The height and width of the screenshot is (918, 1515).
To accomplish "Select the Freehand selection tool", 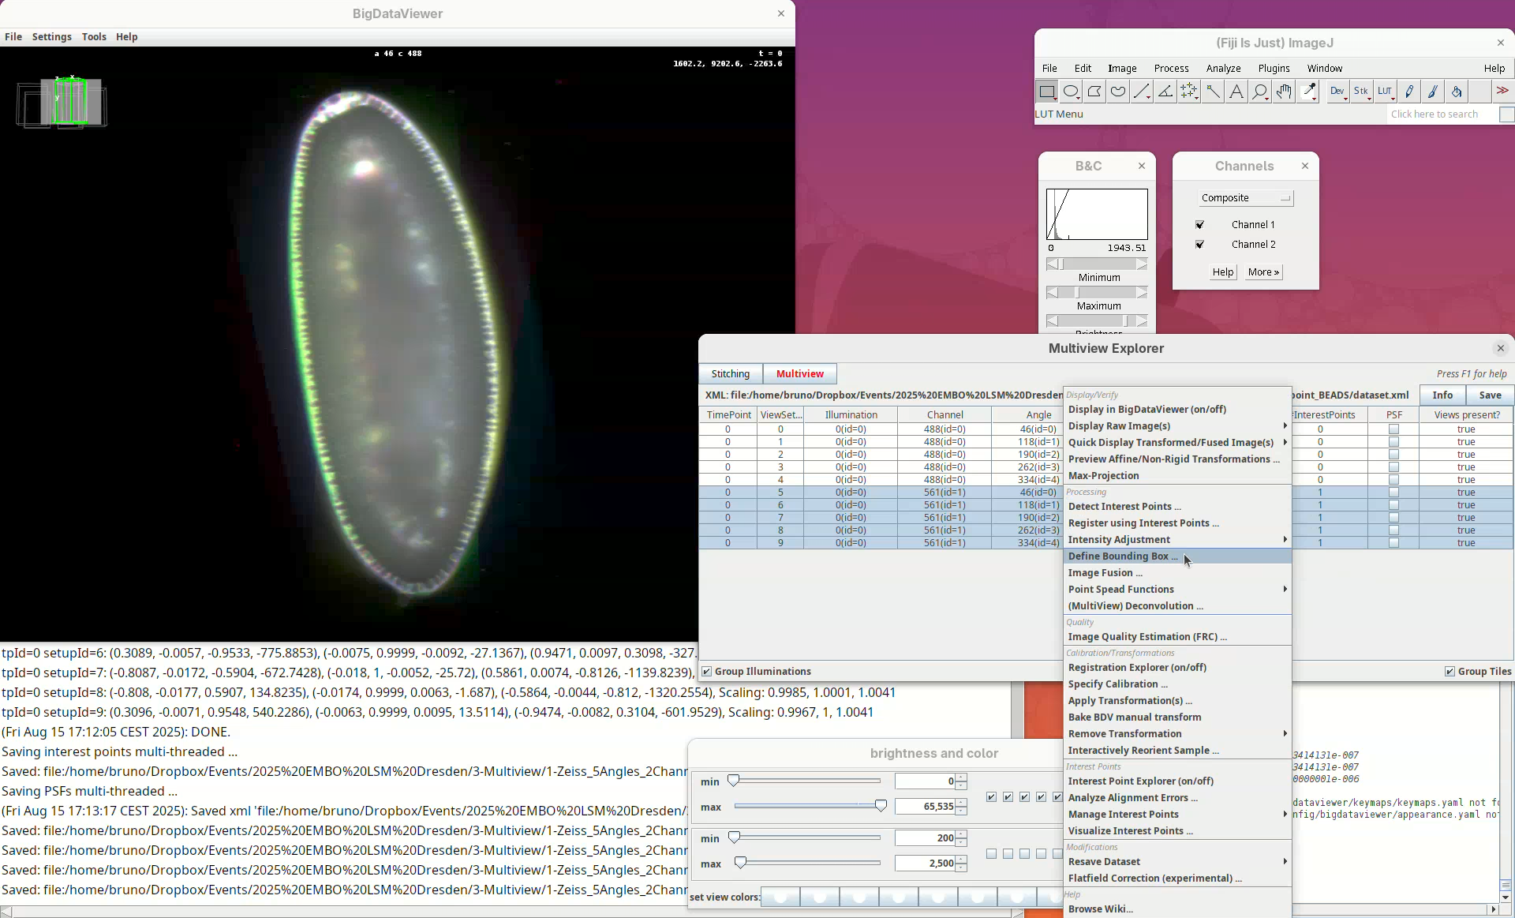I will (1118, 92).
